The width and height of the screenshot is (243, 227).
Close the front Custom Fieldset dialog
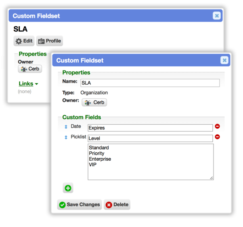click(224, 60)
